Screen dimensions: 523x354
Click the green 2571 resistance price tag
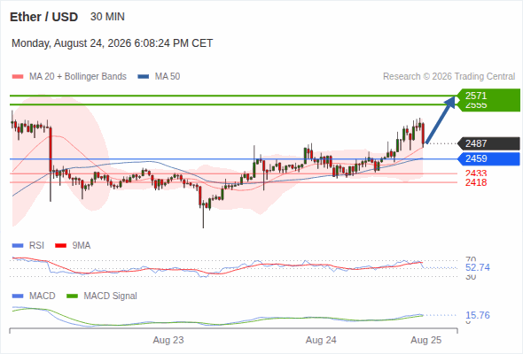[488, 96]
